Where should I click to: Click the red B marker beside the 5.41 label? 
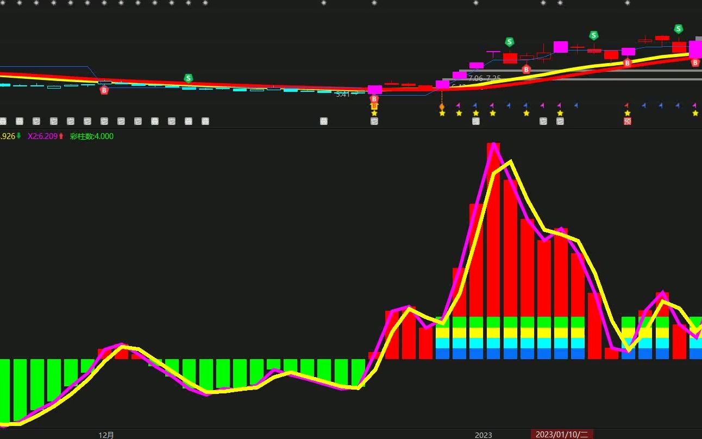click(374, 99)
